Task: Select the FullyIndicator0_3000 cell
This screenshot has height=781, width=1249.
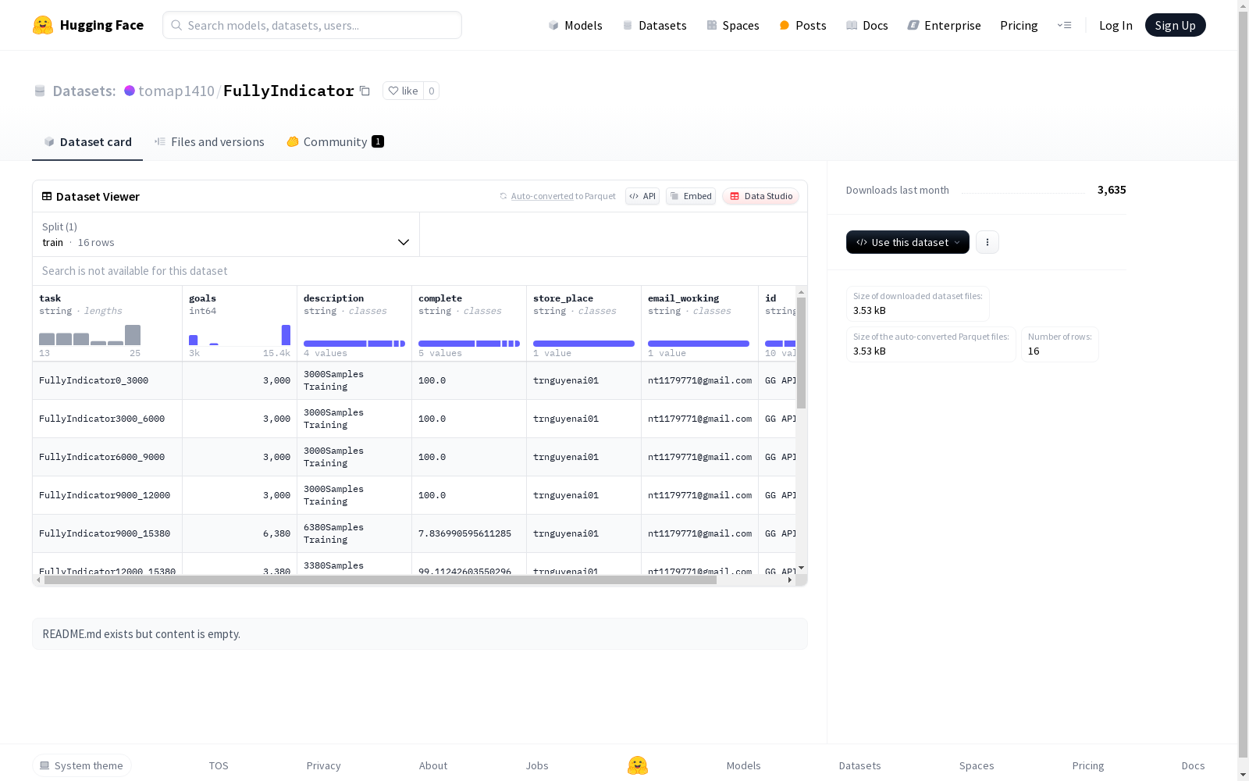Action: click(108, 380)
